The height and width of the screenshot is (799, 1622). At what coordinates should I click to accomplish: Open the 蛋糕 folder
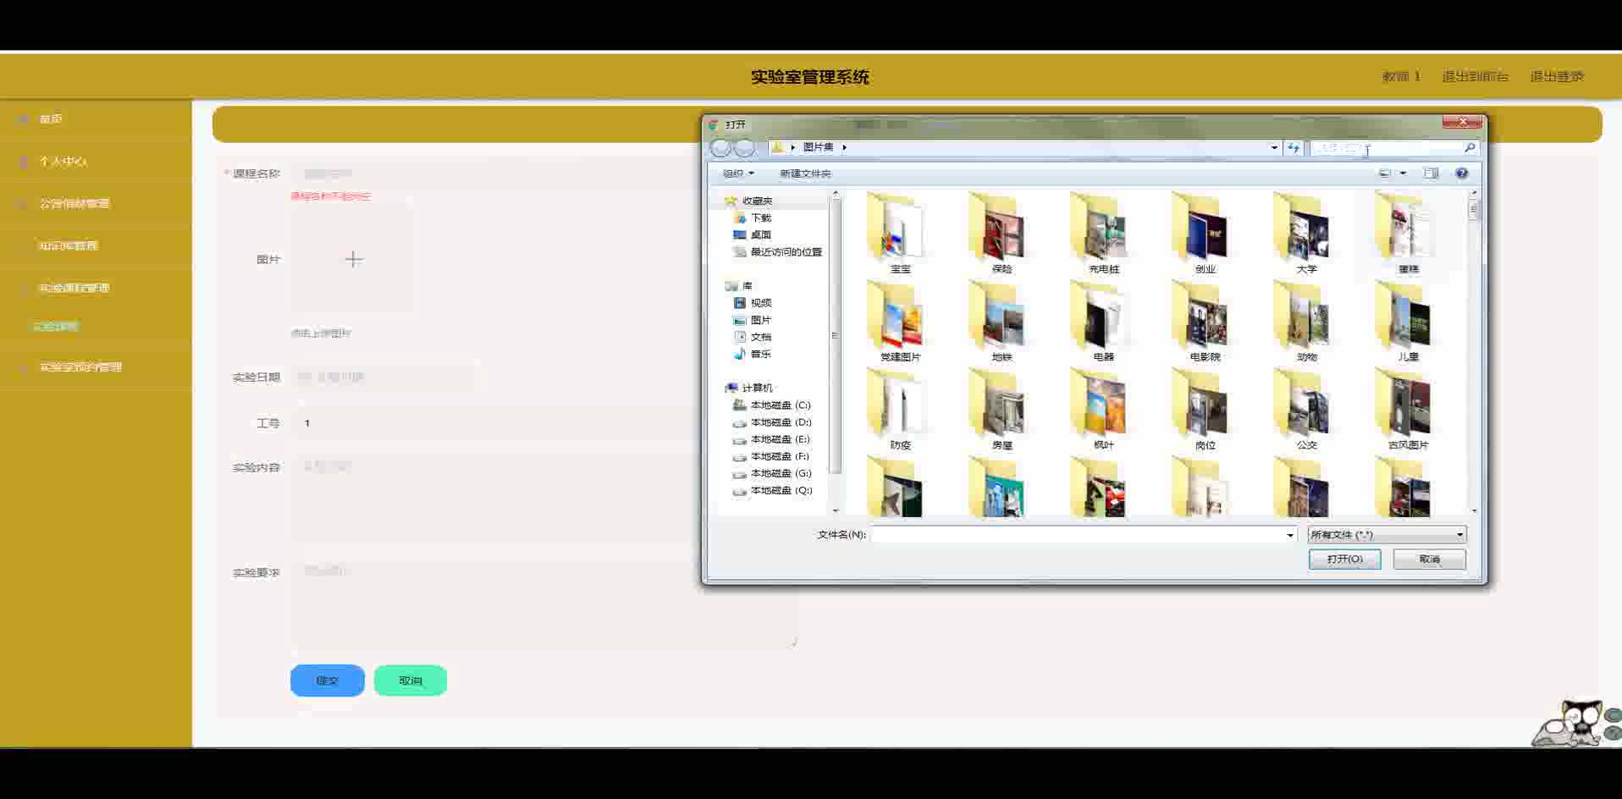click(1408, 234)
